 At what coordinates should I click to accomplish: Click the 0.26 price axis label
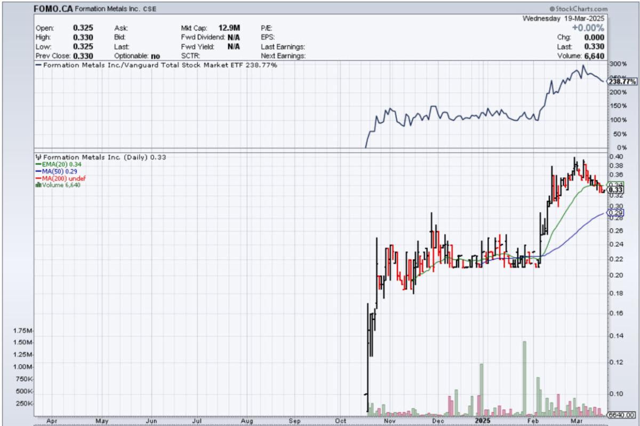(617, 231)
